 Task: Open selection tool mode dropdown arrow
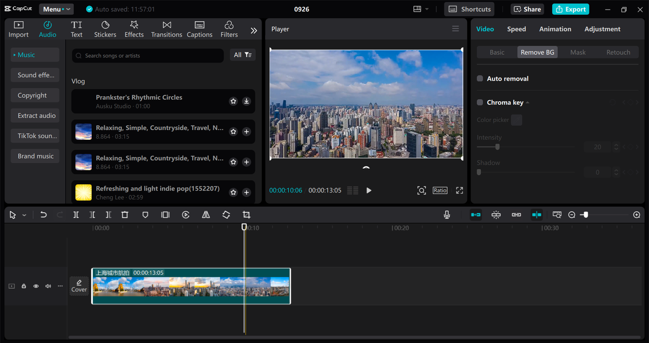pyautogui.click(x=24, y=215)
